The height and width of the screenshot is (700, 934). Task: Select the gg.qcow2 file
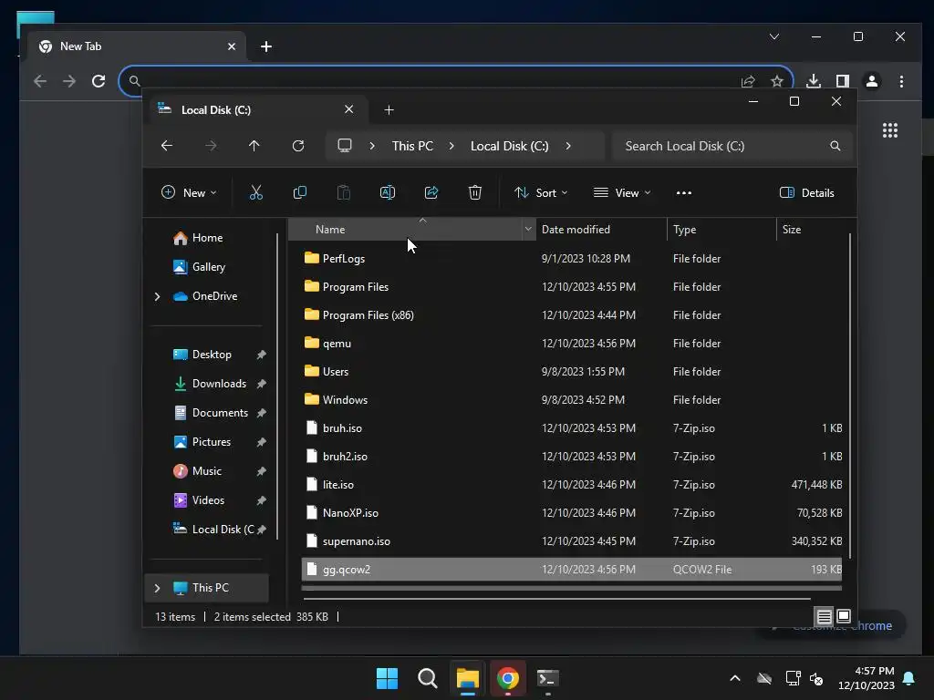point(571,570)
